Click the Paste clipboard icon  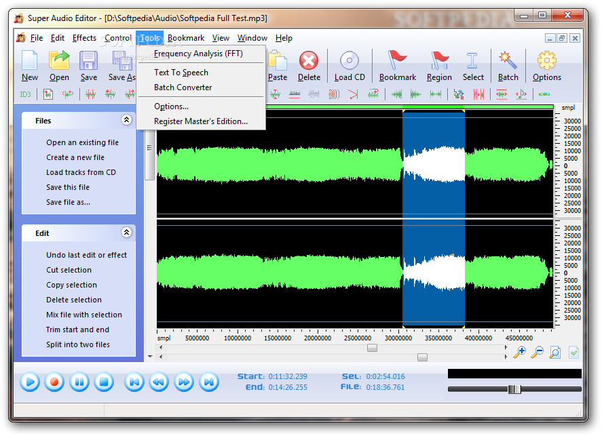point(278,60)
